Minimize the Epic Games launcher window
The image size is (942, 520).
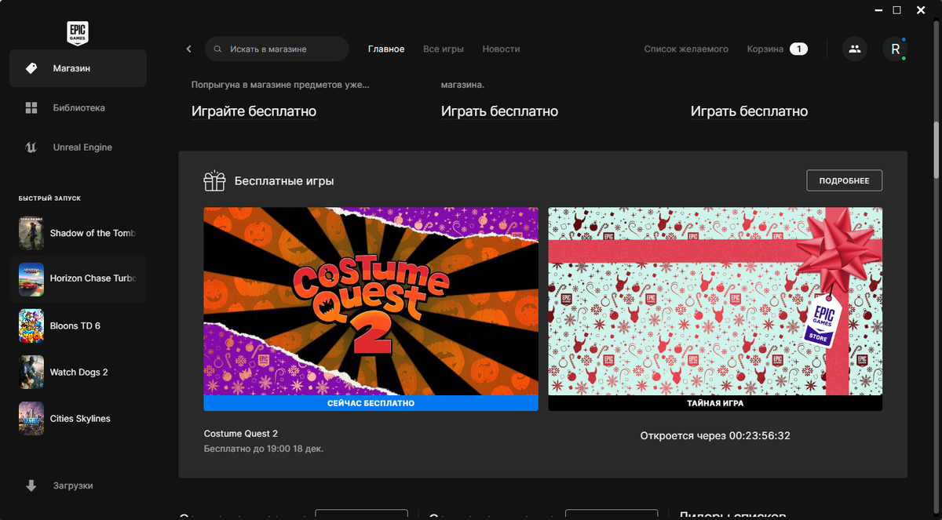click(x=877, y=10)
